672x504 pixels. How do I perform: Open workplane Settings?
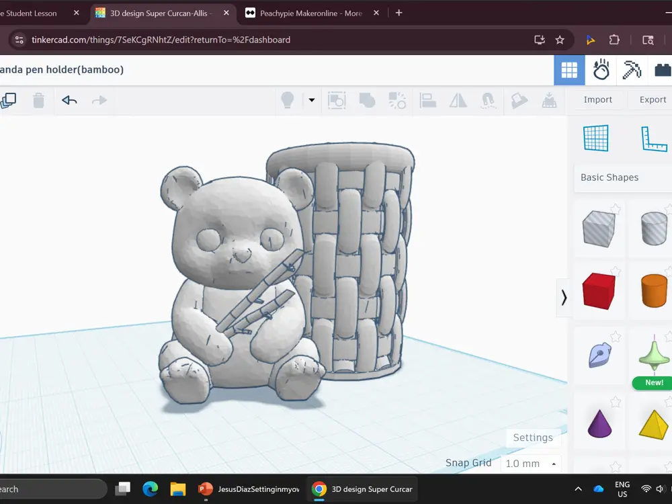click(533, 437)
